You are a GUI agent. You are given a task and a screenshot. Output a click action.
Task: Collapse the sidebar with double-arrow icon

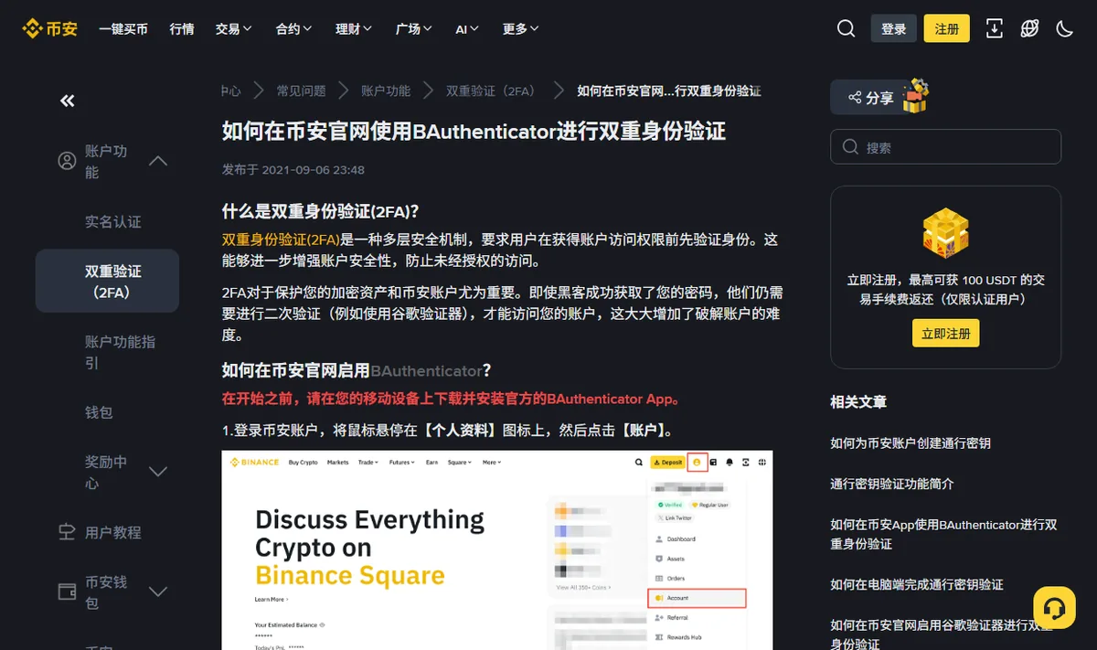pyautogui.click(x=67, y=101)
